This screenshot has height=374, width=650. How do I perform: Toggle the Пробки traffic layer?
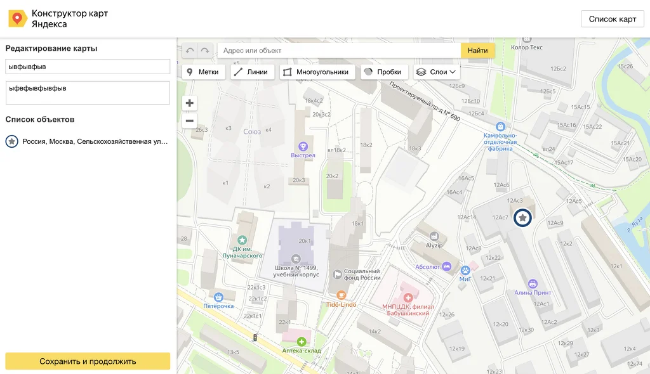pyautogui.click(x=384, y=72)
